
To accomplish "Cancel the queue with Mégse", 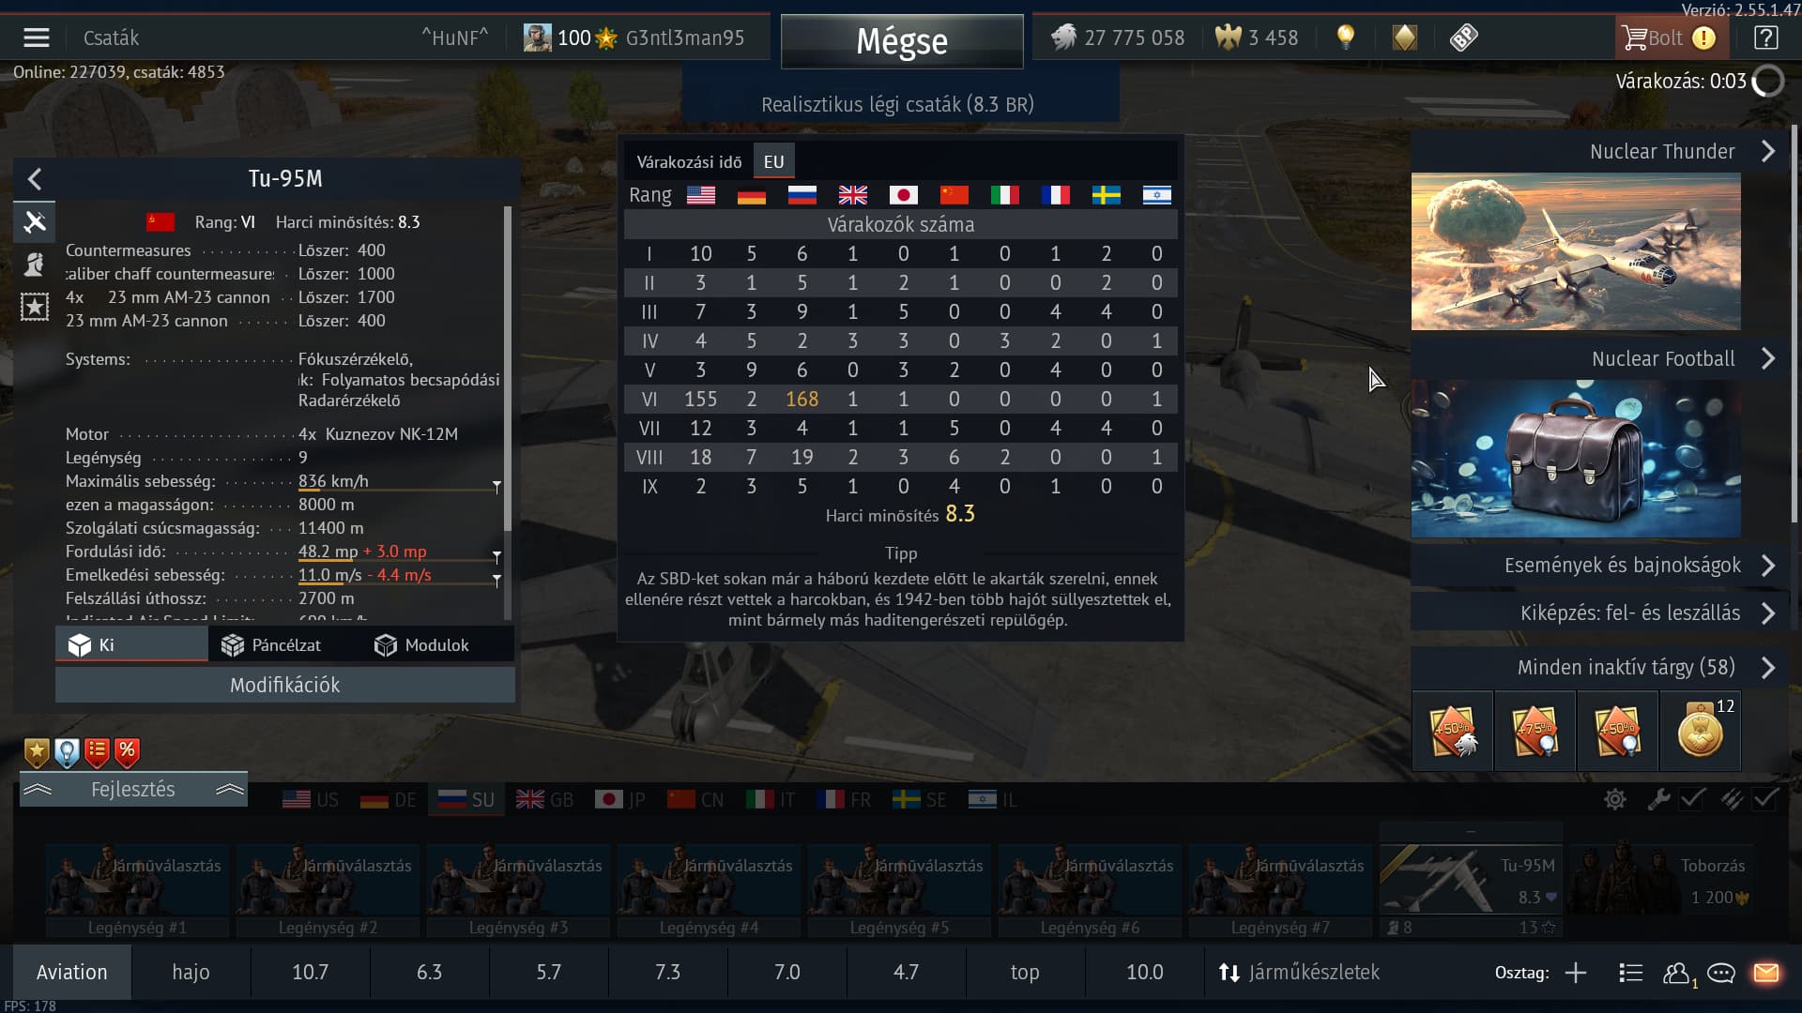I will coord(902,41).
